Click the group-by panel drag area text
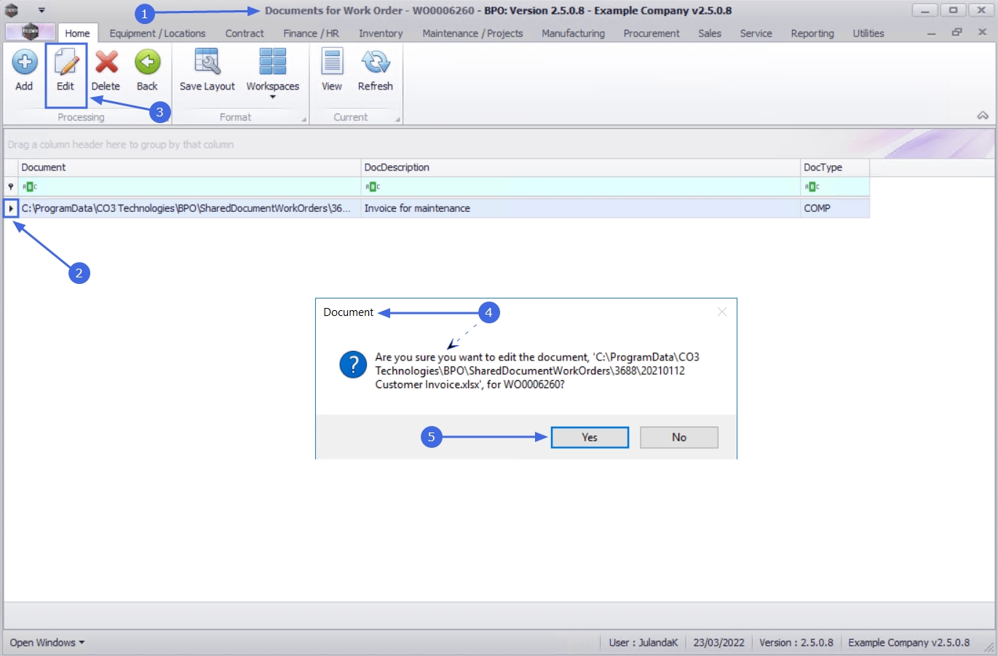 coord(121,145)
